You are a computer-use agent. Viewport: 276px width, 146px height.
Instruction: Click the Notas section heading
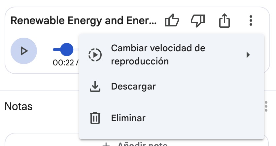pos(19,107)
